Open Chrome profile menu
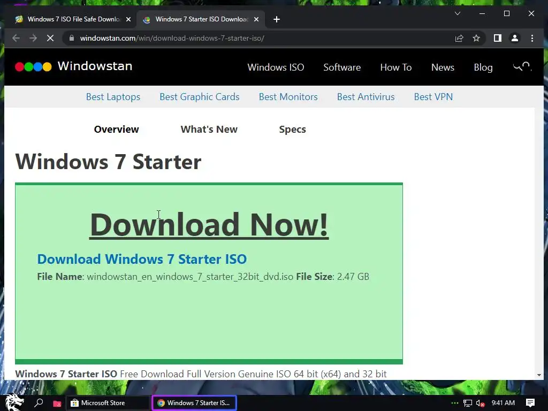The height and width of the screenshot is (411, 548). pyautogui.click(x=514, y=38)
